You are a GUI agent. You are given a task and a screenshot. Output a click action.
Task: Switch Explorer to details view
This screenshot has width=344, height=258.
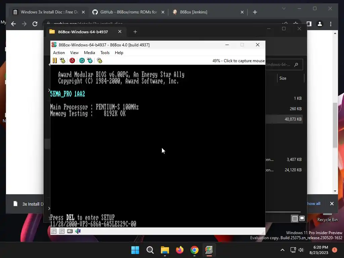point(295,218)
